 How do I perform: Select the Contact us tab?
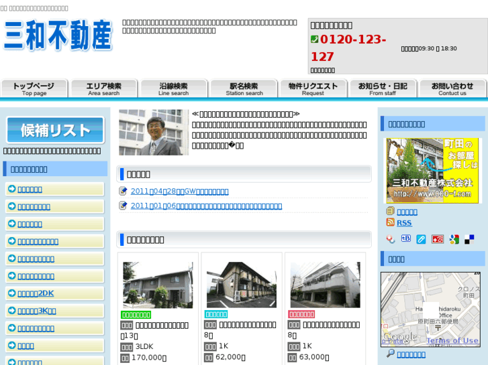[x=453, y=88]
